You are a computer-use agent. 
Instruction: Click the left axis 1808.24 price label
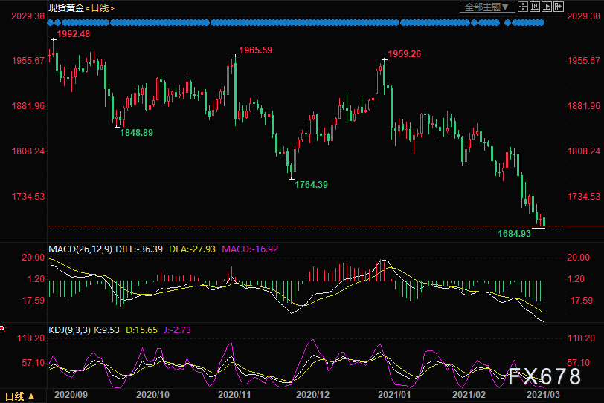point(28,151)
